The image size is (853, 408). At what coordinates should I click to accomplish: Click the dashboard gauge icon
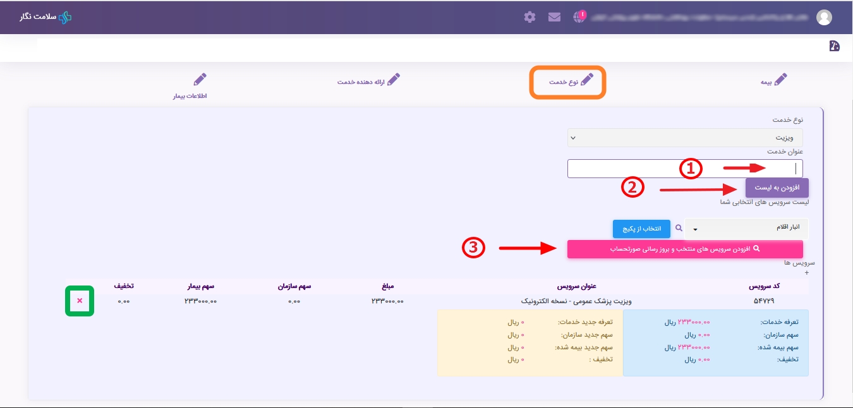[x=834, y=45]
